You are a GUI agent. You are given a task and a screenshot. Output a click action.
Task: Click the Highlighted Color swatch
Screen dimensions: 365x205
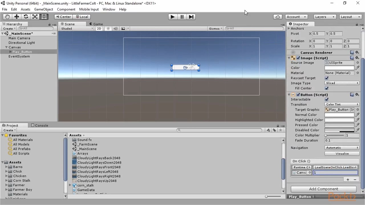coord(339,120)
